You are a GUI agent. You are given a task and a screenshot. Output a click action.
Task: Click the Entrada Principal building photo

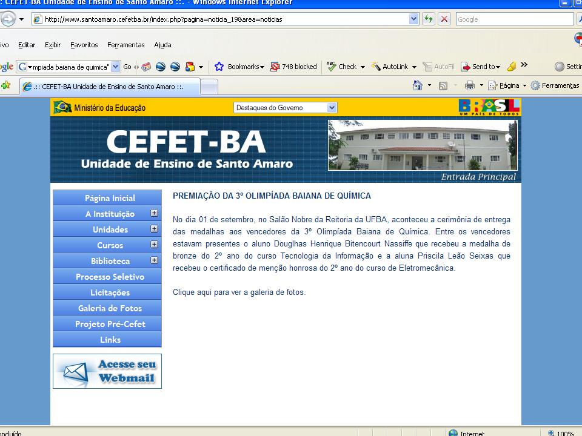tap(423, 145)
